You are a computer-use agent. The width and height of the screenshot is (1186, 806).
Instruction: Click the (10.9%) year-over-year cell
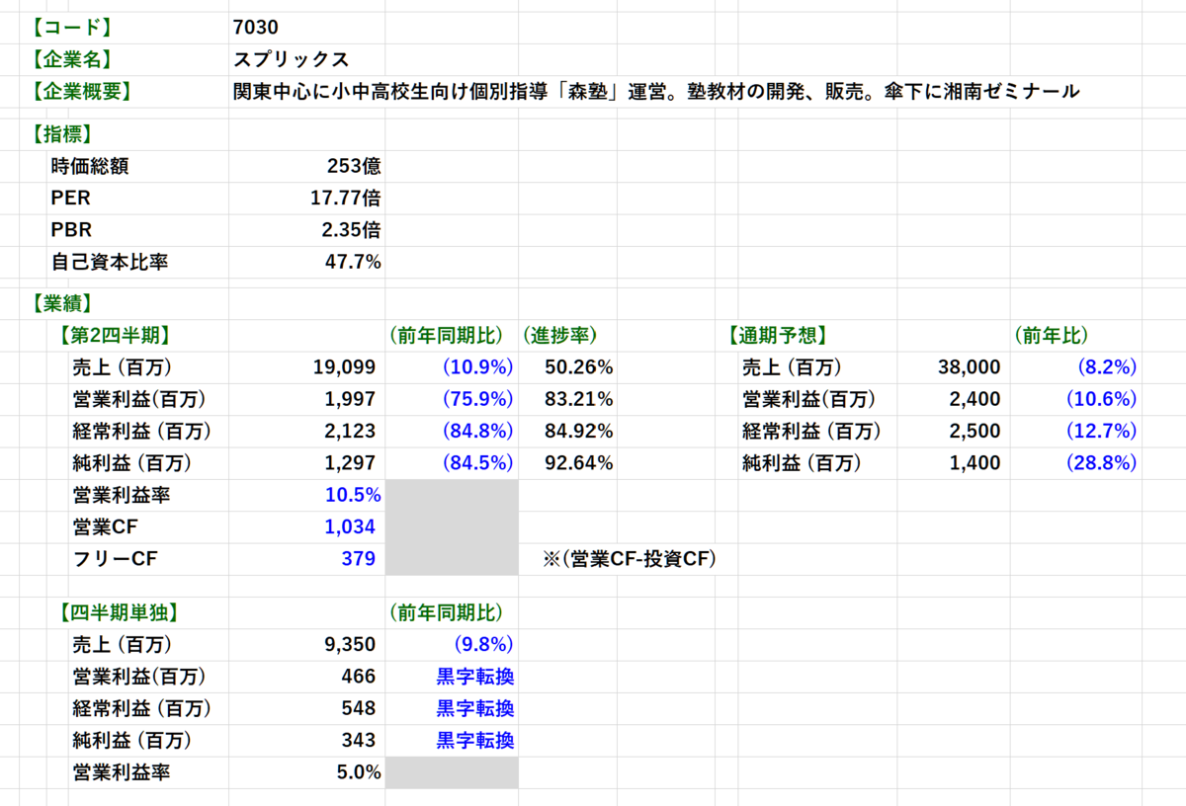pyautogui.click(x=477, y=367)
